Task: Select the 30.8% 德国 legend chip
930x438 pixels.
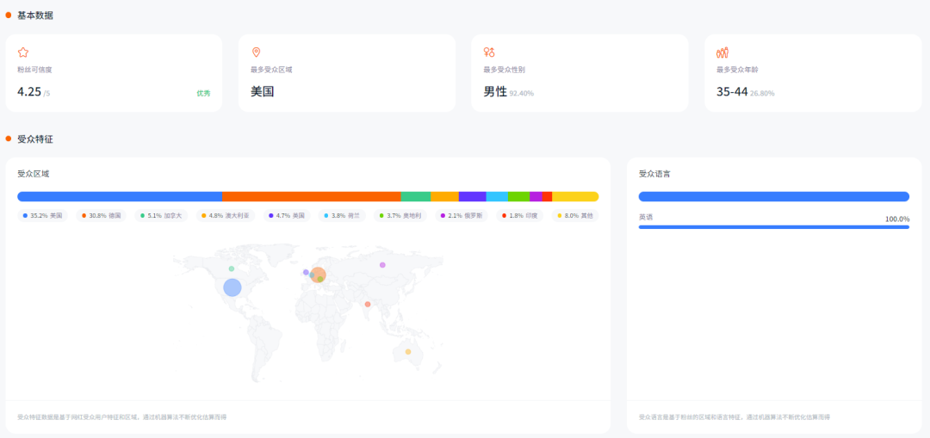Action: pos(102,216)
